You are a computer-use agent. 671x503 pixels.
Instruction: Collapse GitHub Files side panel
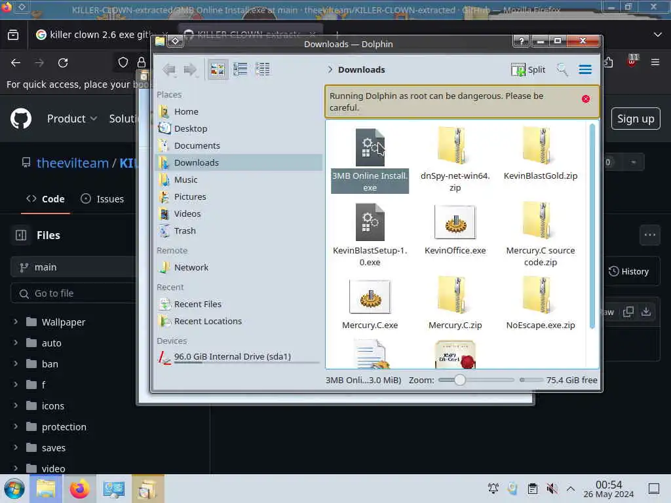21,235
